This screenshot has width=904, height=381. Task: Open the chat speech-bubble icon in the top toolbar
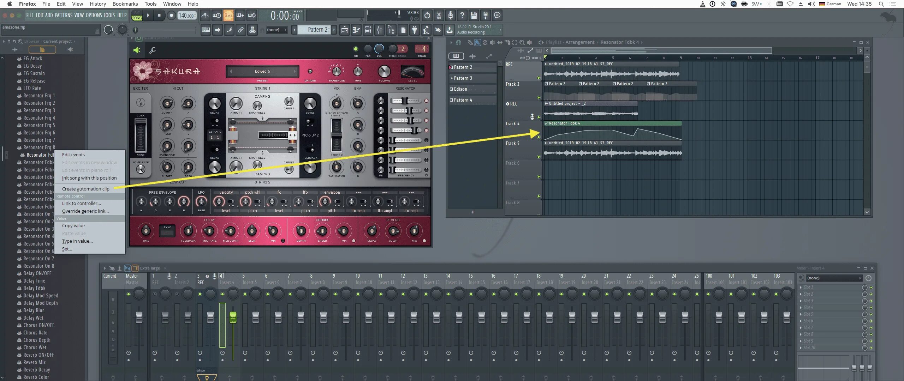(497, 16)
